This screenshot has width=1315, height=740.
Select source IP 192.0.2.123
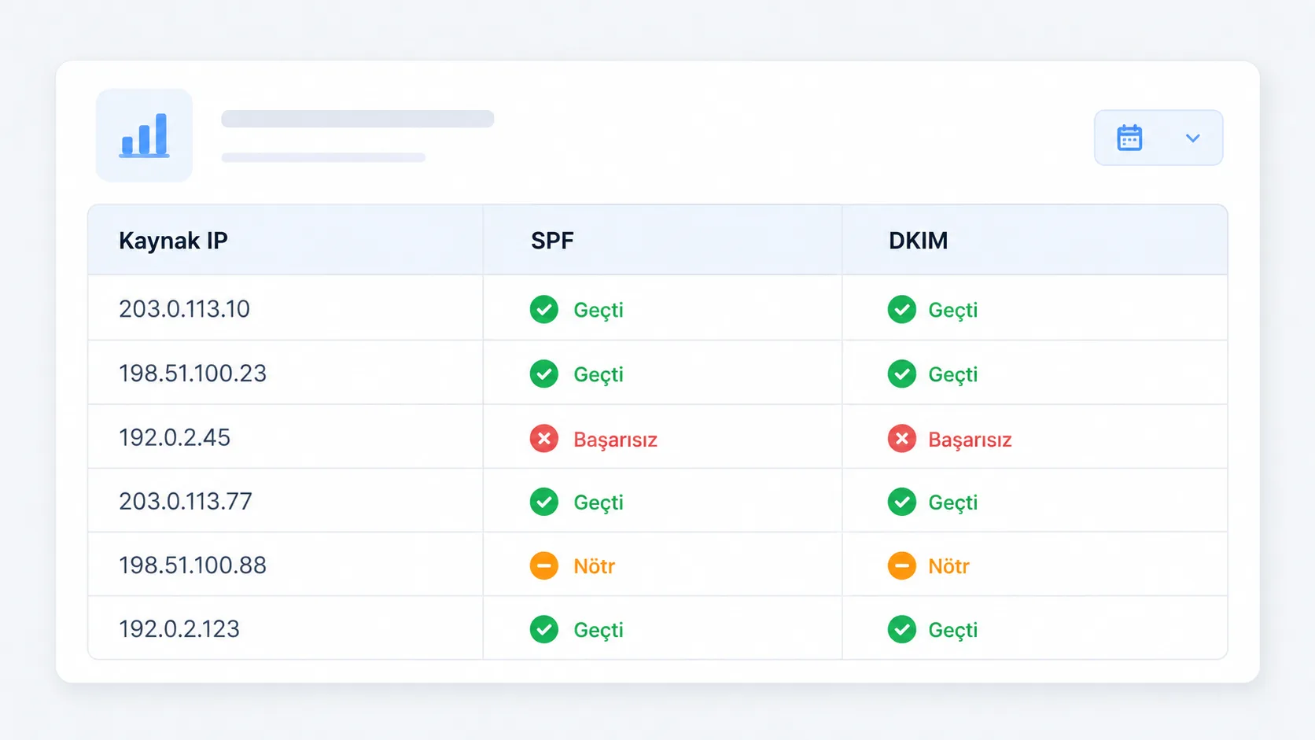point(179,629)
